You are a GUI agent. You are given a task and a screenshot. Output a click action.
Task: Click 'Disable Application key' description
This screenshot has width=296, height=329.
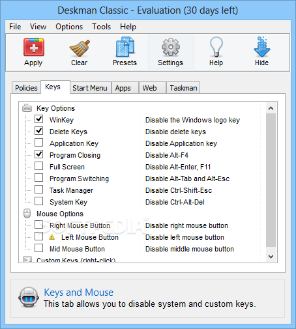point(181,143)
